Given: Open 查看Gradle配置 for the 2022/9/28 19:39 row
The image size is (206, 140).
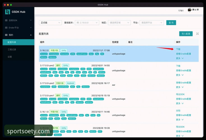Looking at the screenshot, I should tap(183, 131).
